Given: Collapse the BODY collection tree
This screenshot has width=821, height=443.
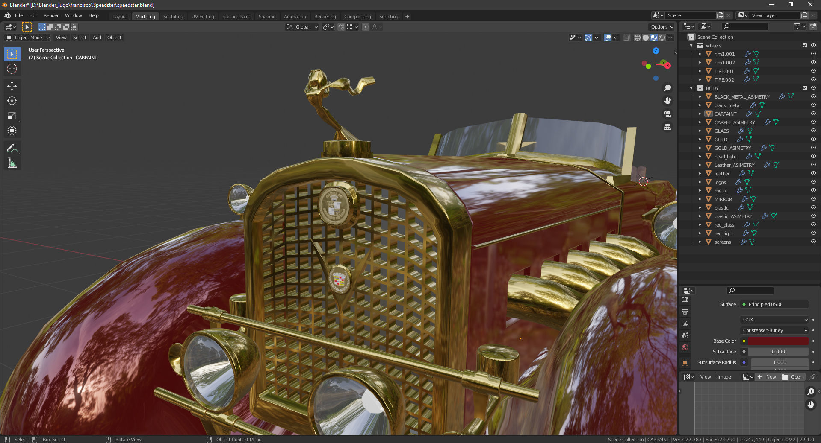Looking at the screenshot, I should pos(691,88).
